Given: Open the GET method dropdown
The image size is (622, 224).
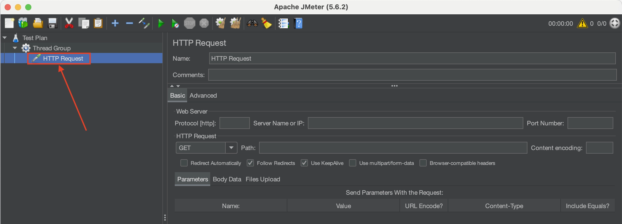Looking at the screenshot, I should coord(231,148).
